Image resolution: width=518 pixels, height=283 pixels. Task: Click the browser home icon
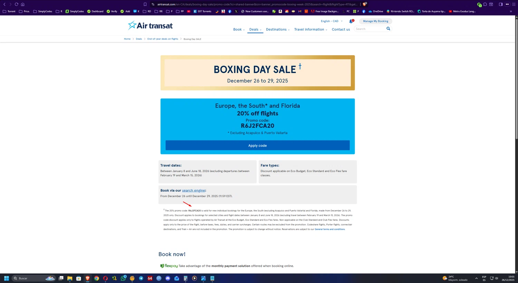pos(23,4)
